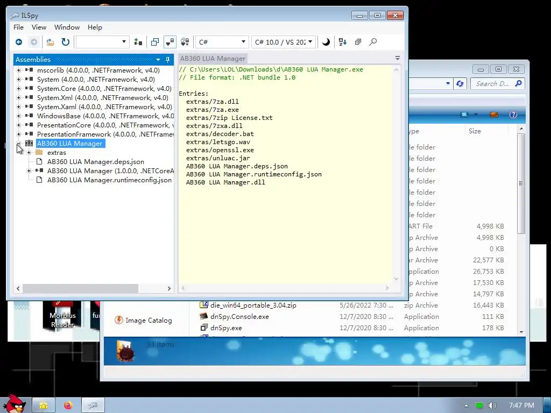Reload assemblies with the refresh icon

pos(65,42)
